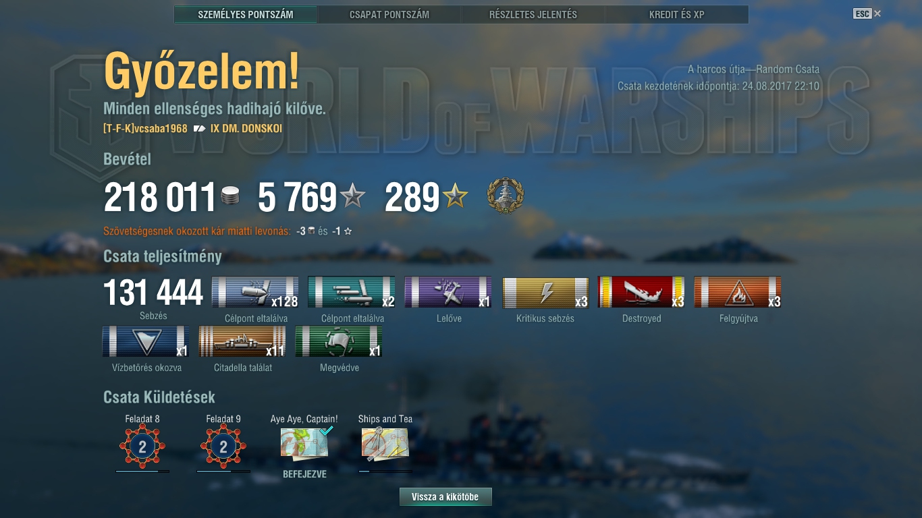Click the Ships and Tea progress bar
The image size is (922, 518).
pyautogui.click(x=385, y=471)
